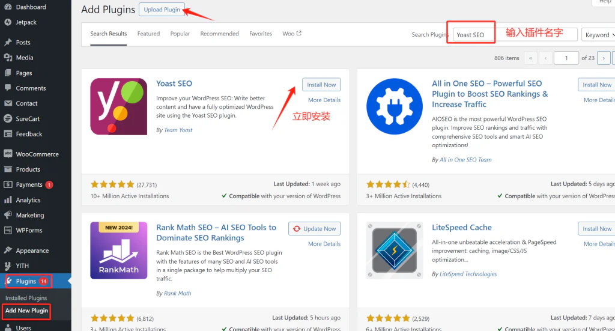Switch to the Featured tab
Image resolution: width=615 pixels, height=331 pixels.
click(x=148, y=34)
